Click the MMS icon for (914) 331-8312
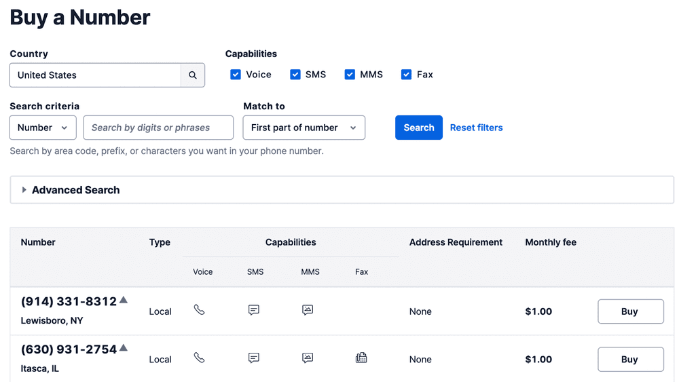 click(x=308, y=310)
